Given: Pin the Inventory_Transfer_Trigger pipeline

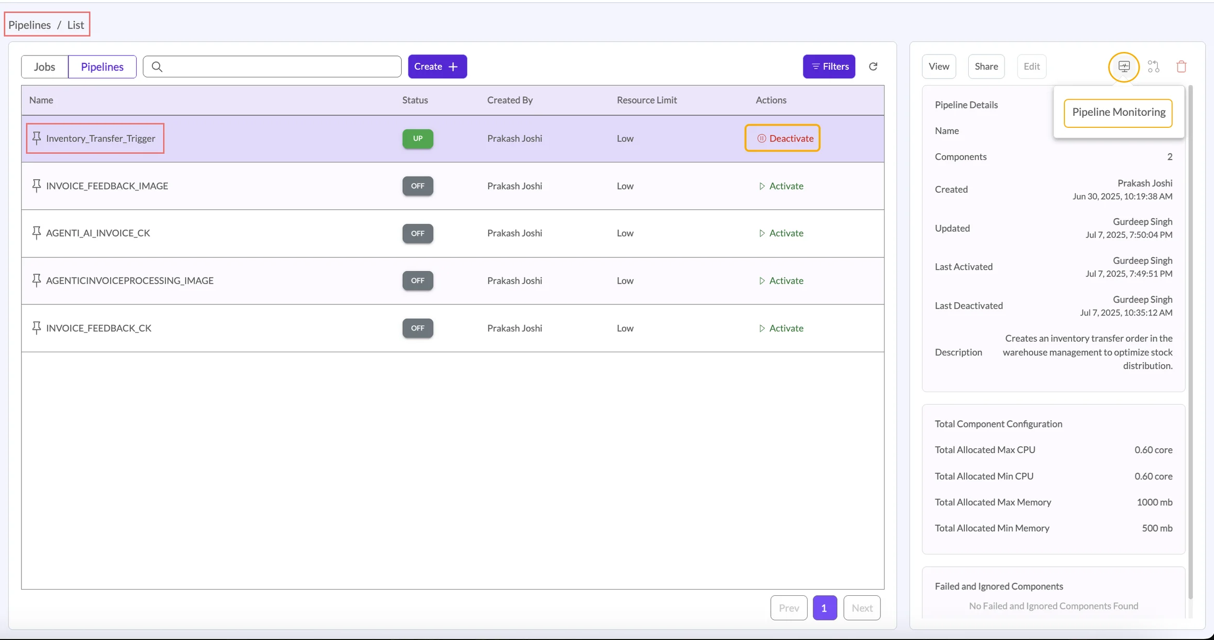Looking at the screenshot, I should coord(36,138).
